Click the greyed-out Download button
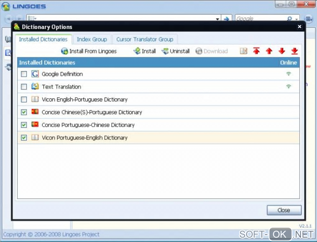The image size is (317, 242). 212,51
